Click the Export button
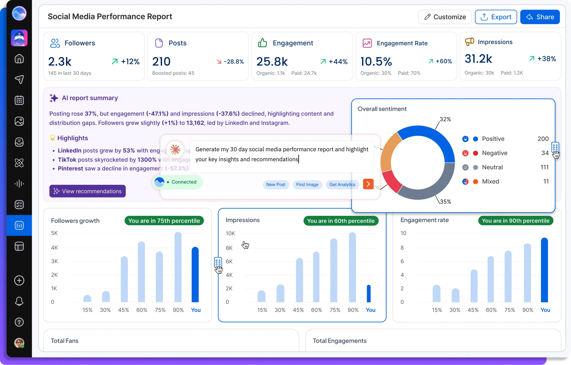The height and width of the screenshot is (365, 571). 496,17
